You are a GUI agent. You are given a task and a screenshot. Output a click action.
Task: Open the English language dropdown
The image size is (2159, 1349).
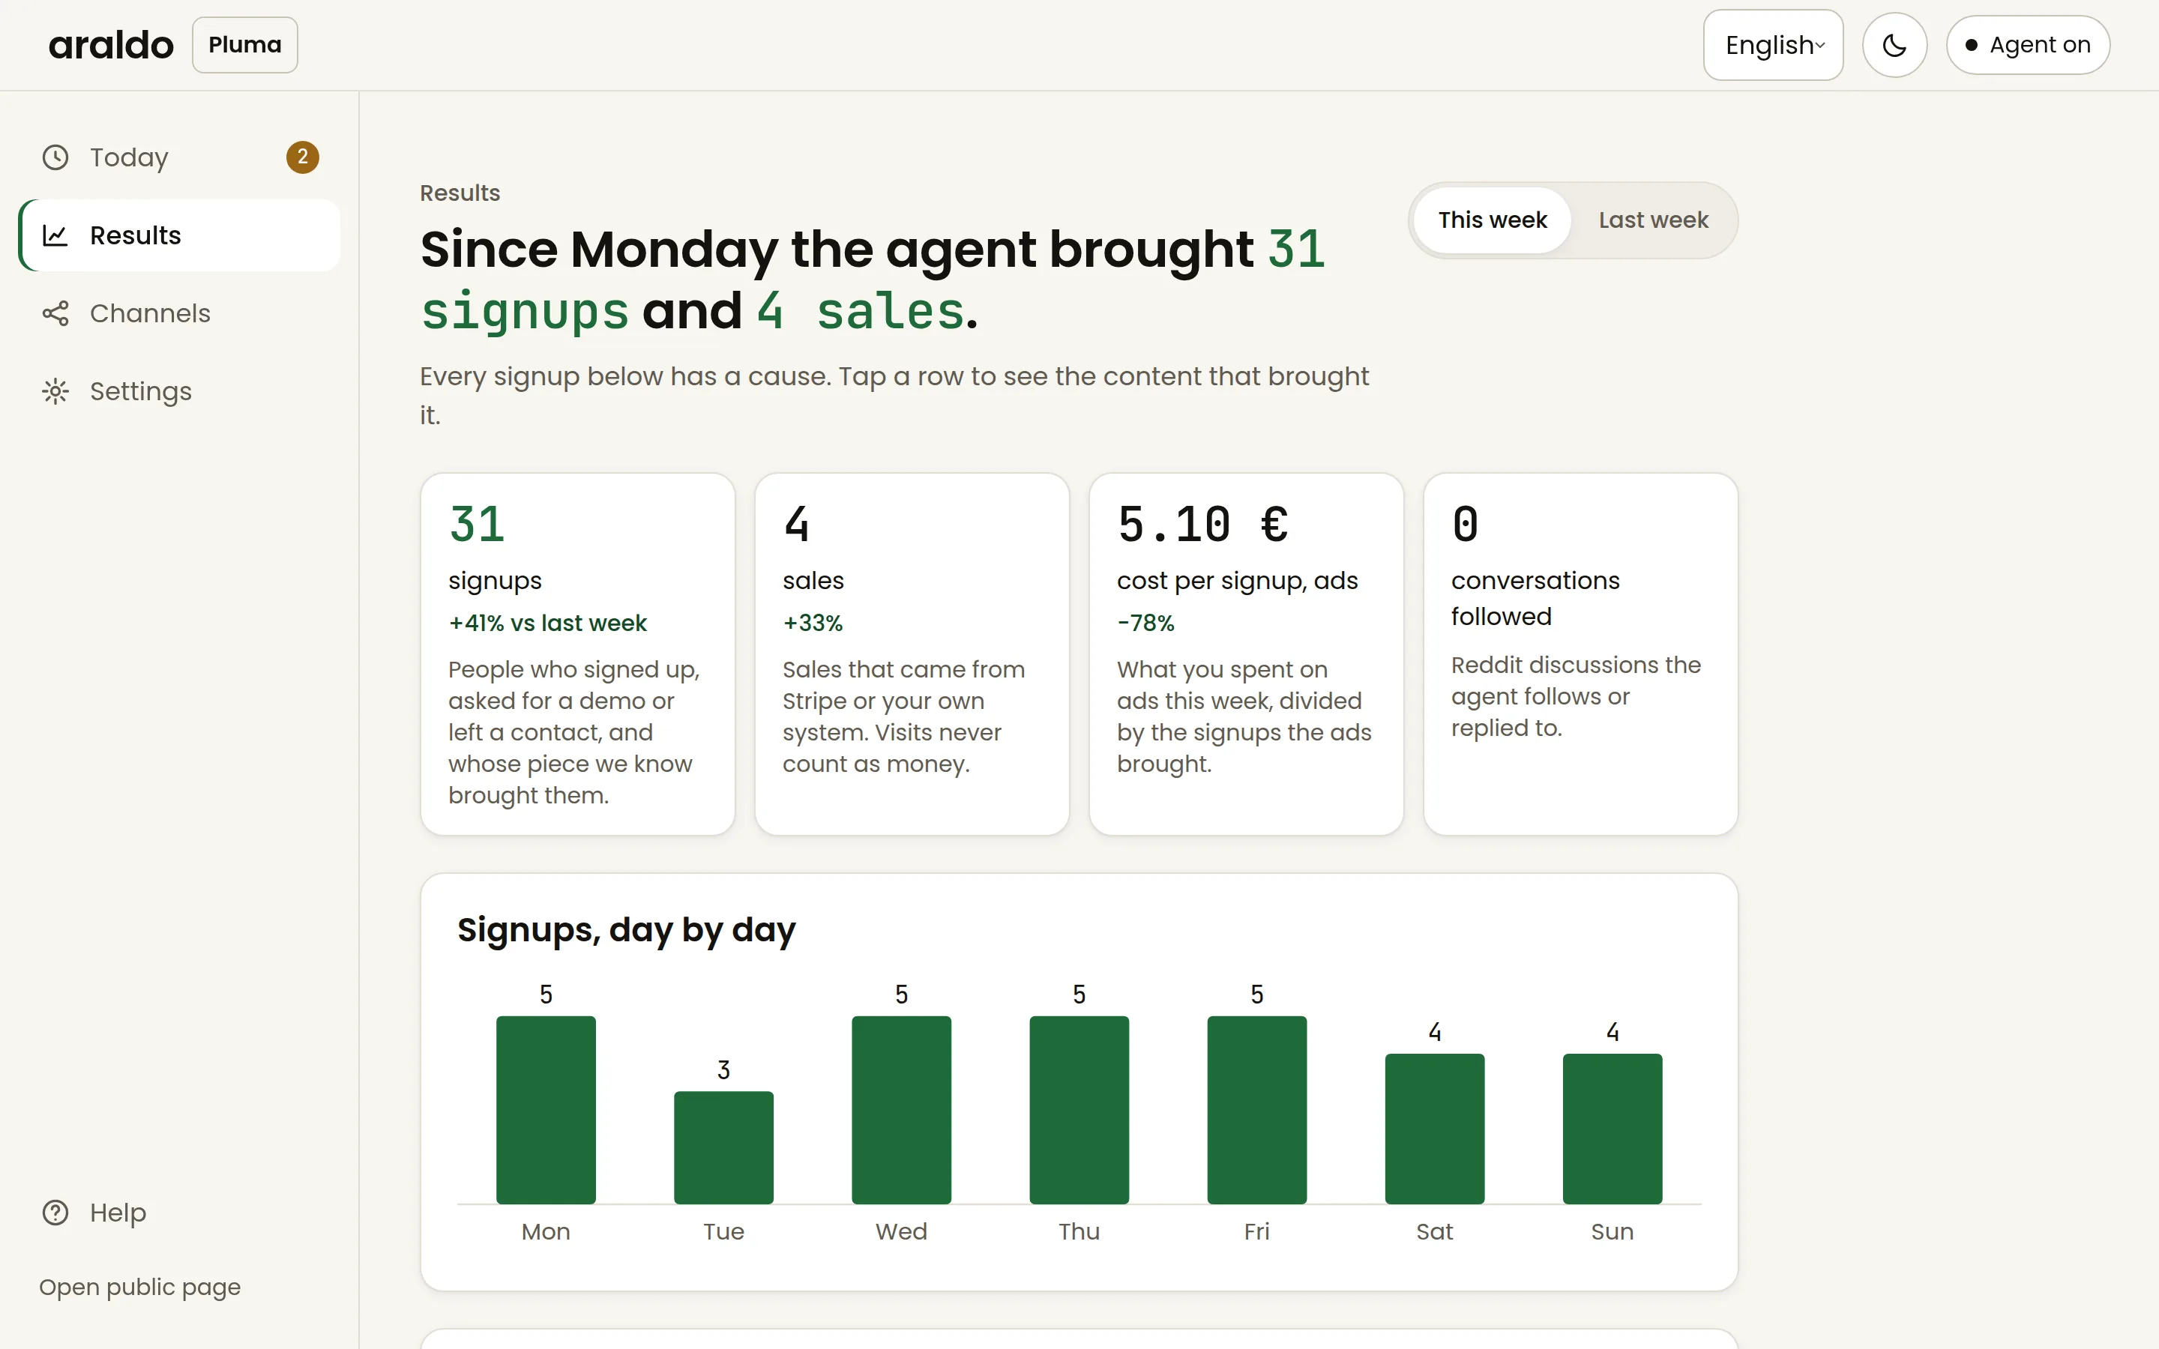[x=1773, y=45]
